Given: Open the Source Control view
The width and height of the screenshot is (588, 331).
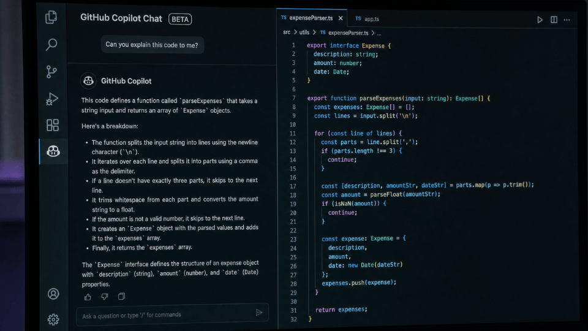Looking at the screenshot, I should click(51, 71).
